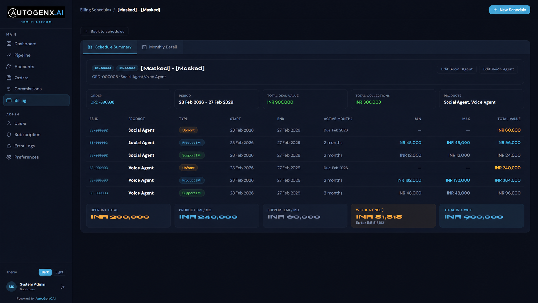The image size is (538, 303).
Task: Open Pipeline from sidebar
Action: coord(36,55)
